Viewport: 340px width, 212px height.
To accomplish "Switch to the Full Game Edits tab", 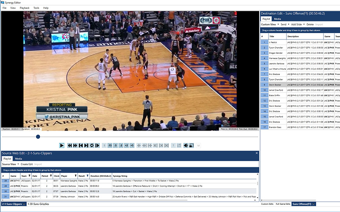I will pos(283,204).
